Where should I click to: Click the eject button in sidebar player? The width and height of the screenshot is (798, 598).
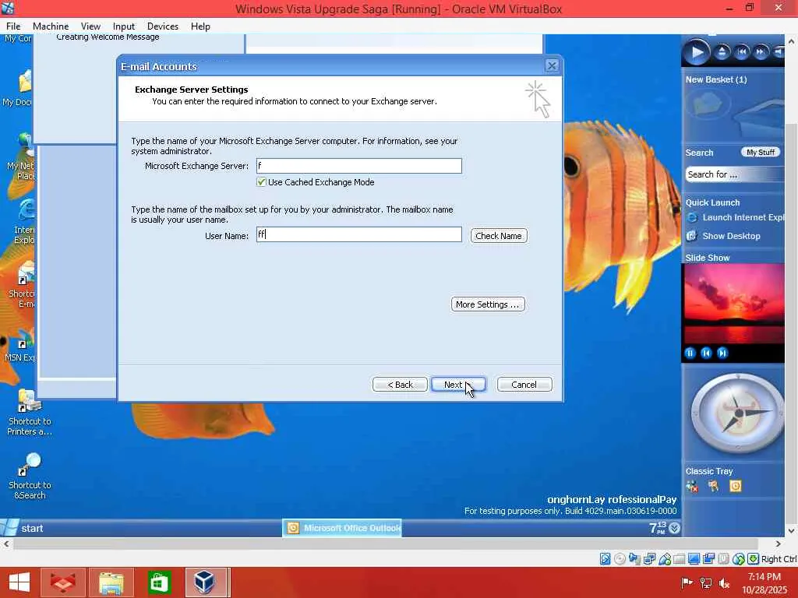[x=722, y=51]
